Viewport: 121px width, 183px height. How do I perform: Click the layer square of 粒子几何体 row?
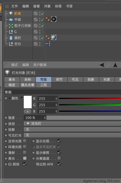pos(36,26)
